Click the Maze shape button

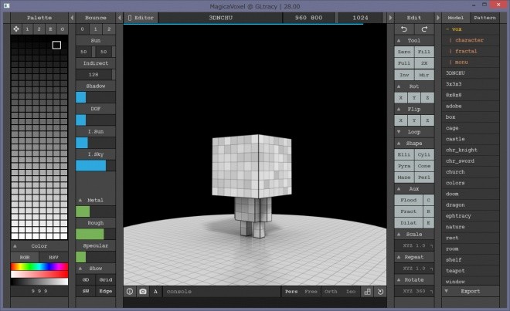tap(404, 177)
